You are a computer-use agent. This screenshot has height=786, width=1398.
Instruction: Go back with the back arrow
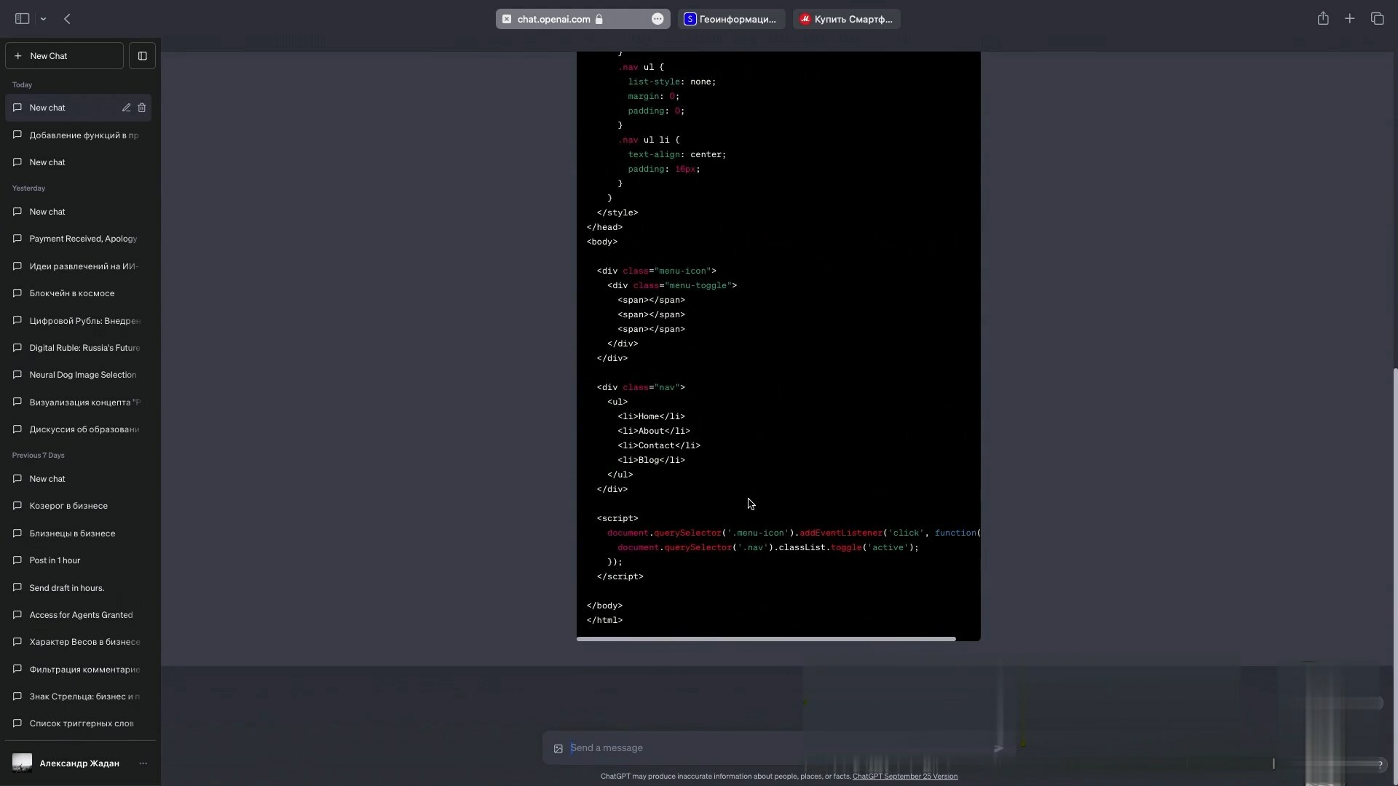67,19
